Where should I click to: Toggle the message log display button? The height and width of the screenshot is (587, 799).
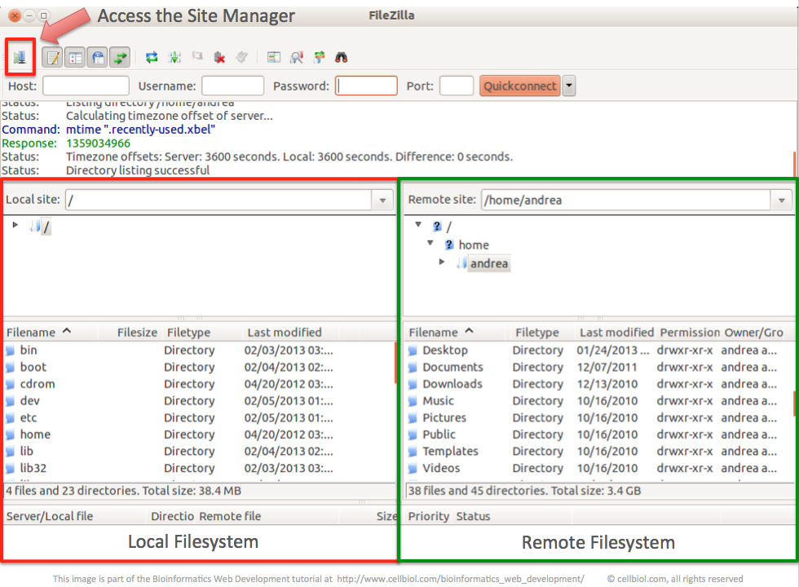pos(52,57)
